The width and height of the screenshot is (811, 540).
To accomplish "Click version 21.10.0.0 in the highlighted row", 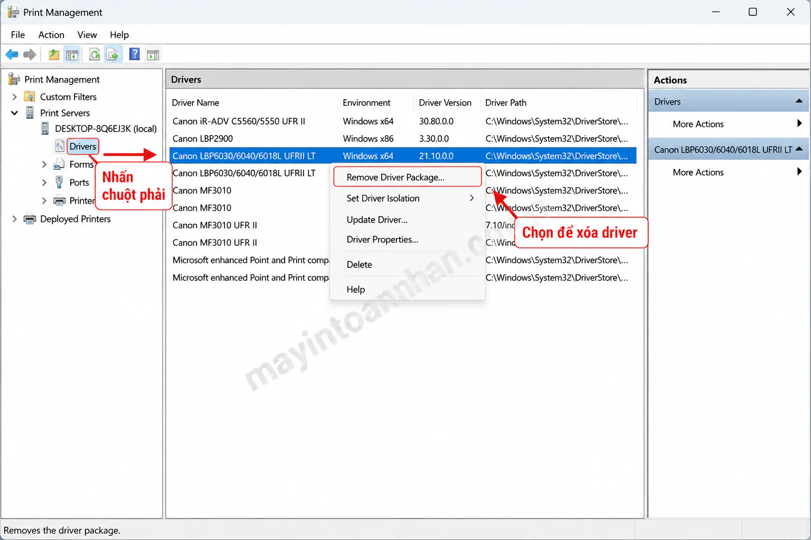I will pyautogui.click(x=436, y=156).
